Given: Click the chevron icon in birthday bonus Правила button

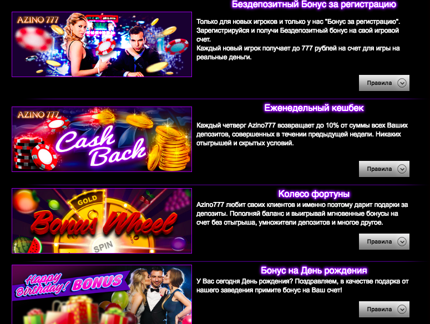Looking at the screenshot, I should coord(402,309).
